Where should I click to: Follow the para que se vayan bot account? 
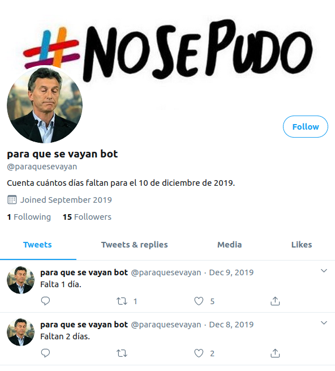[306, 126]
